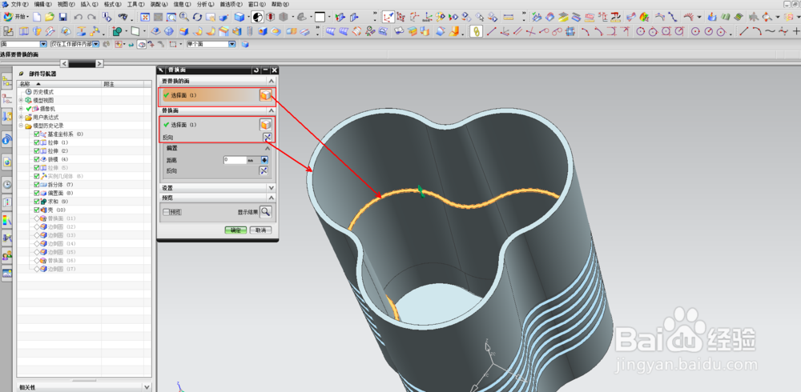Open the History clock sidebar tab
The width and height of the screenshot is (801, 392).
[6, 185]
